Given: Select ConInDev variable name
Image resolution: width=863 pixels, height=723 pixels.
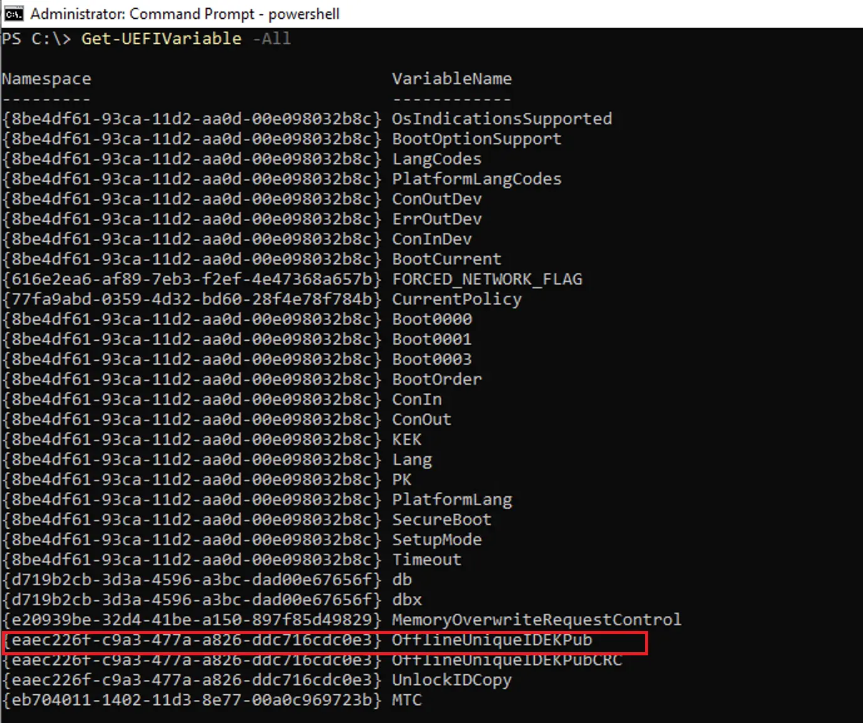Looking at the screenshot, I should coord(431,239).
